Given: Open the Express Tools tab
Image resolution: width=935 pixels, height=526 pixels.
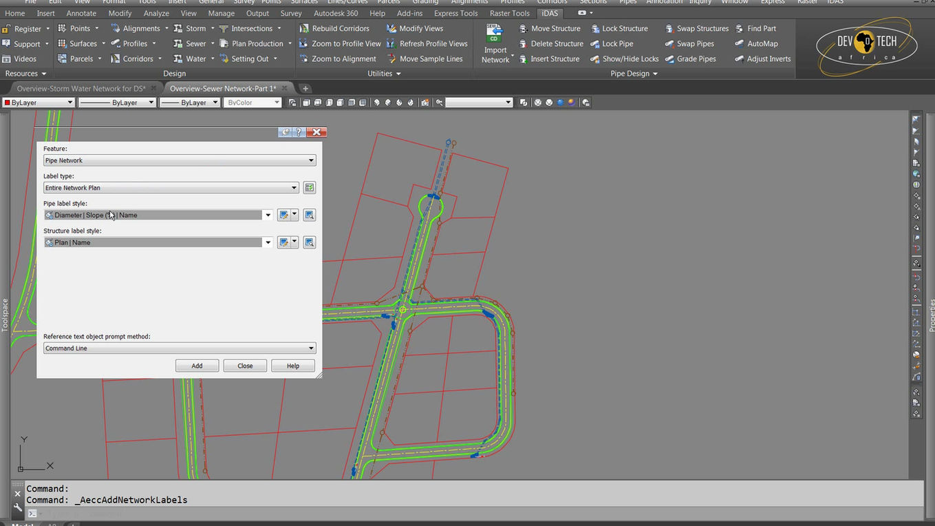Looking at the screenshot, I should (x=456, y=13).
